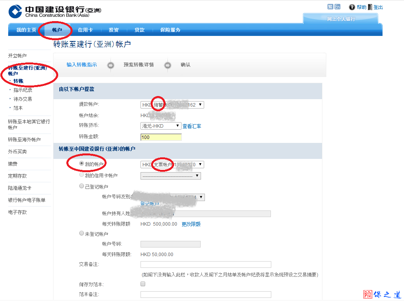Click the HKD 50,000.00 daily limit value

(157, 255)
